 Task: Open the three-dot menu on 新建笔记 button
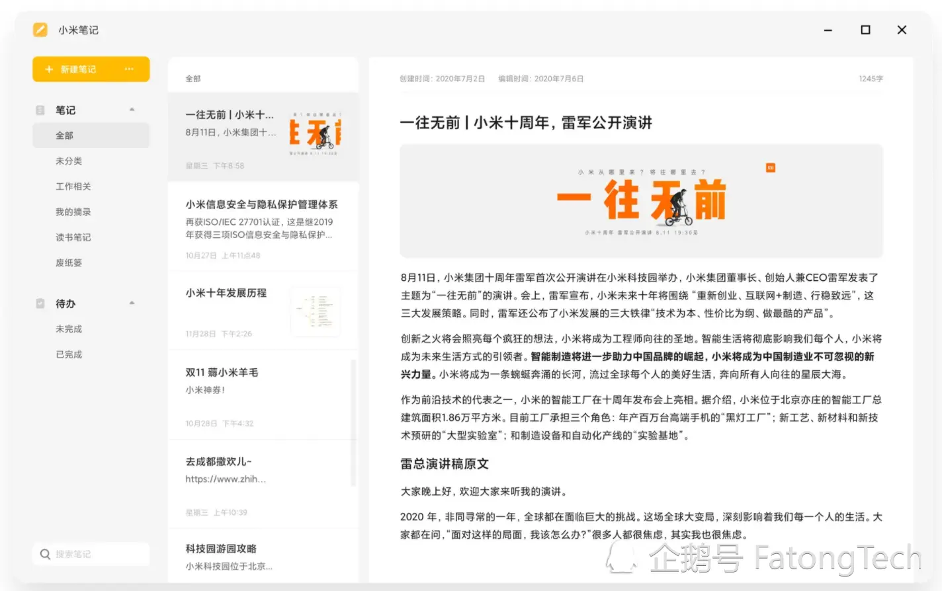pos(129,69)
